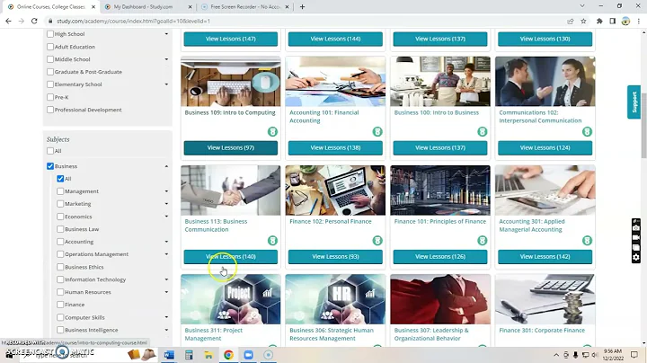
Task: Check the Graduate & Post-Graduate checkbox
Action: click(x=50, y=72)
